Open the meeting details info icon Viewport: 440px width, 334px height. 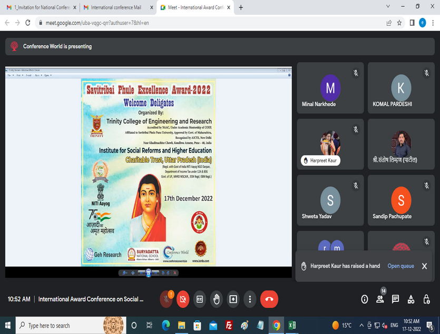point(364,299)
